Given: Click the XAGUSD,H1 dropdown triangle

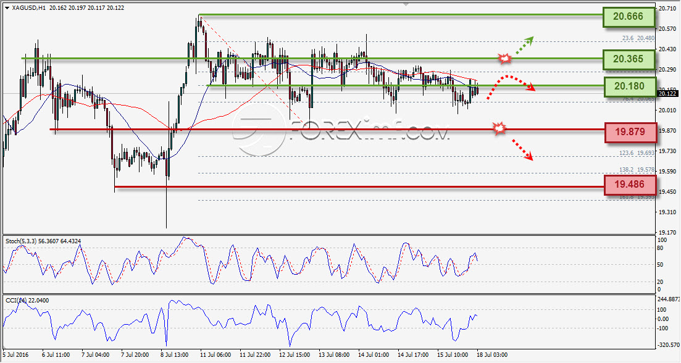Looking at the screenshot, I should pyautogui.click(x=7, y=8).
